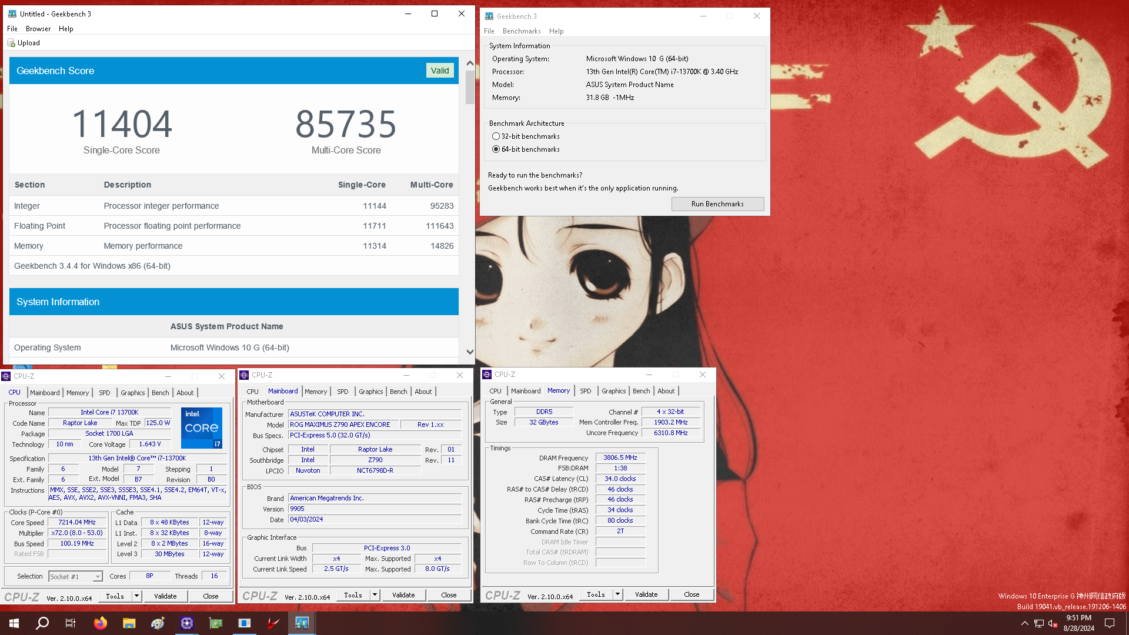The image size is (1129, 635).
Task: Open About tab in Memory CPU-Z window
Action: tap(666, 391)
